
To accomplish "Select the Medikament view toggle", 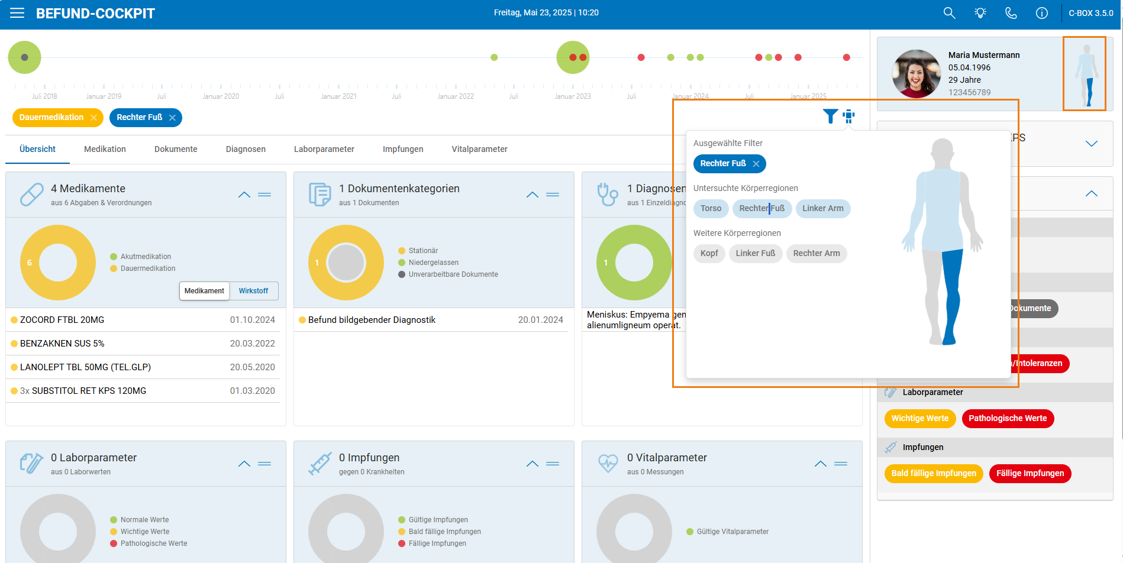I will tap(204, 291).
